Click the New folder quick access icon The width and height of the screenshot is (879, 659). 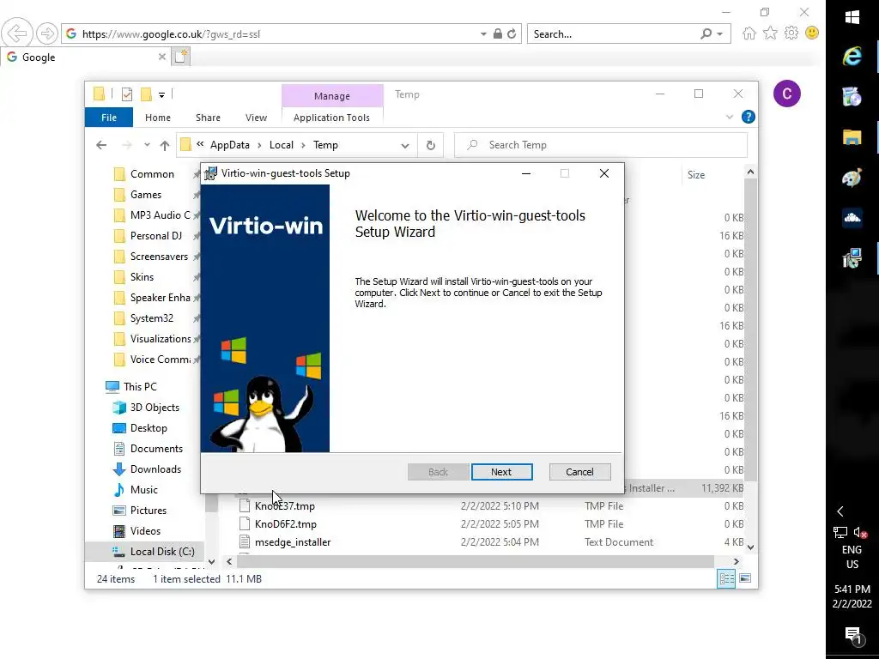146,94
